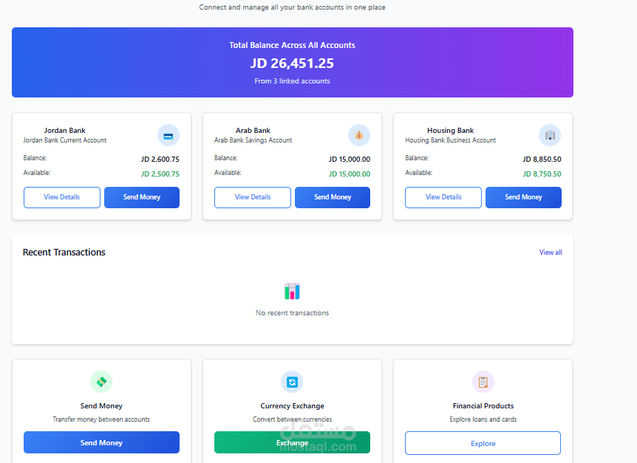Click the Connect and manage all accounts subtitle
637x463 pixels.
tap(292, 7)
